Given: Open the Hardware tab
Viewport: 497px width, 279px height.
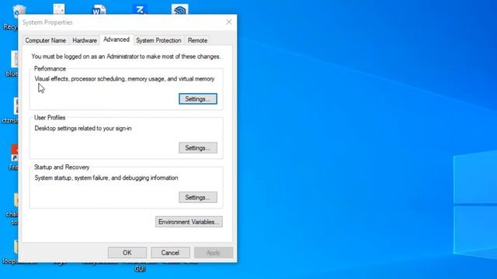Looking at the screenshot, I should pyautogui.click(x=85, y=40).
